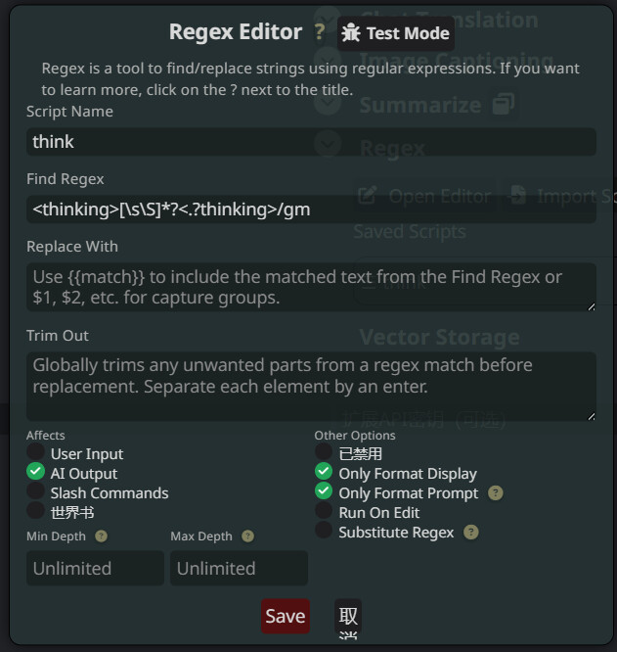Click the help icon beside Substitute Regex

[471, 533]
